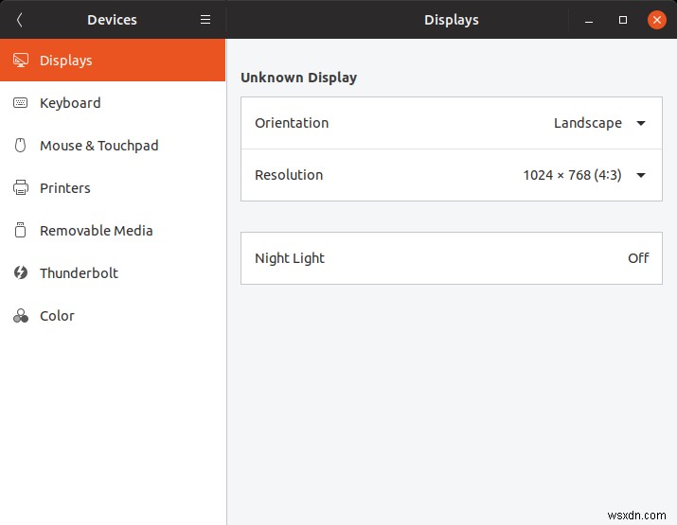Click the Night Light Off status
The height and width of the screenshot is (525, 677).
click(638, 258)
